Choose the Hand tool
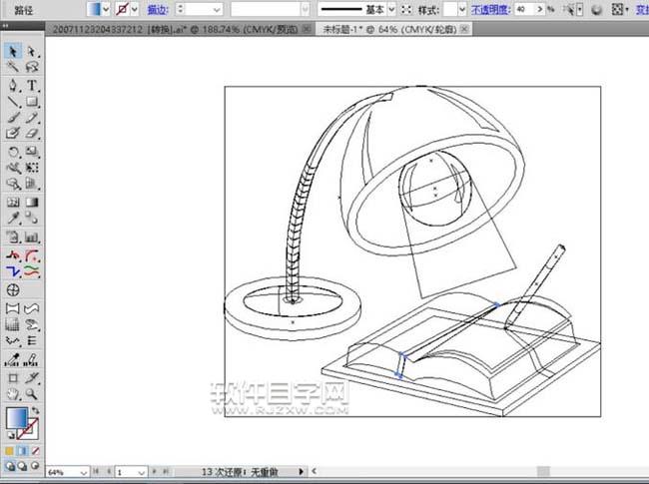This screenshot has height=484, width=649. pos(14,395)
